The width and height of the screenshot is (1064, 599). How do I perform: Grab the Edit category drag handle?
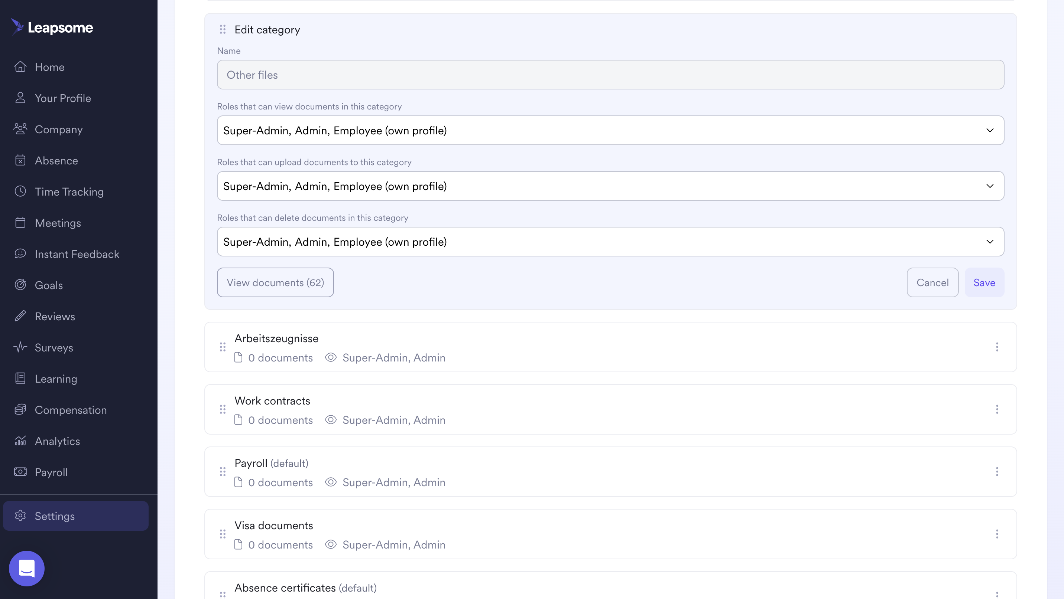(223, 29)
